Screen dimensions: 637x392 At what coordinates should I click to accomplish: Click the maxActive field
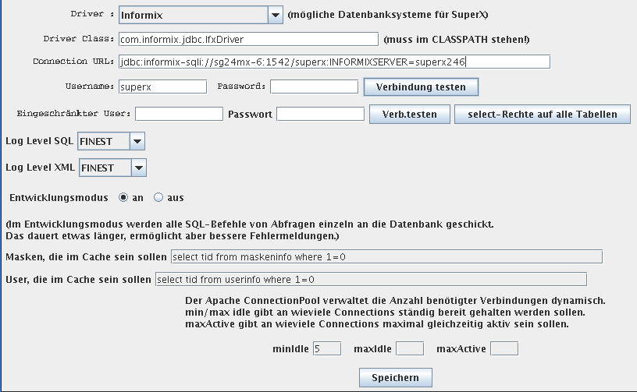pos(504,348)
